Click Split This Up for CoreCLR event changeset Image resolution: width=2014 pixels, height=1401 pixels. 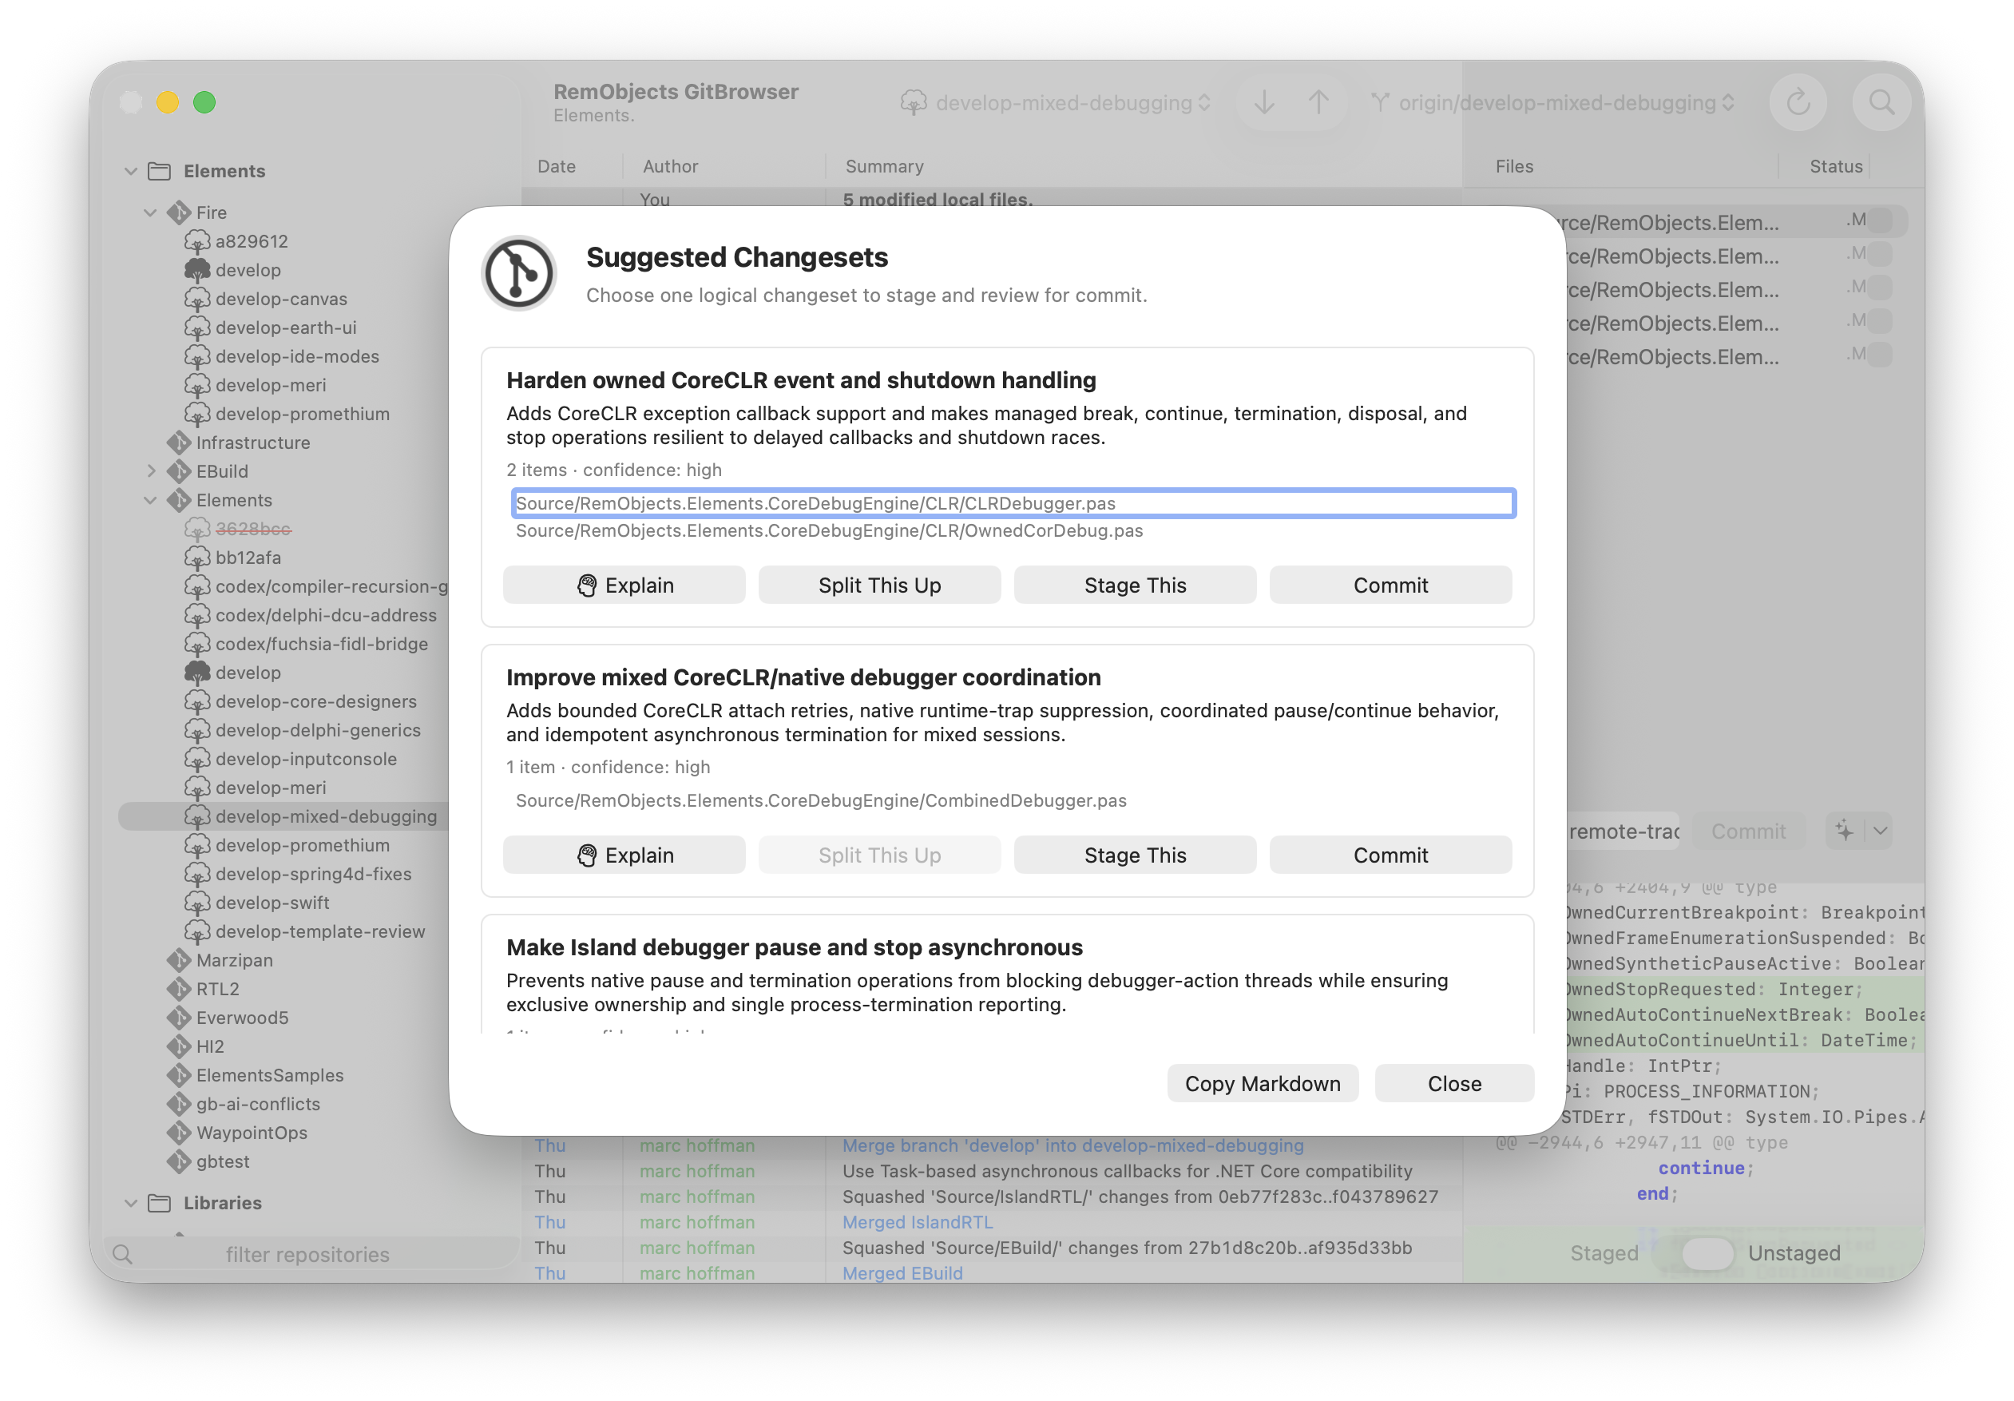879,585
